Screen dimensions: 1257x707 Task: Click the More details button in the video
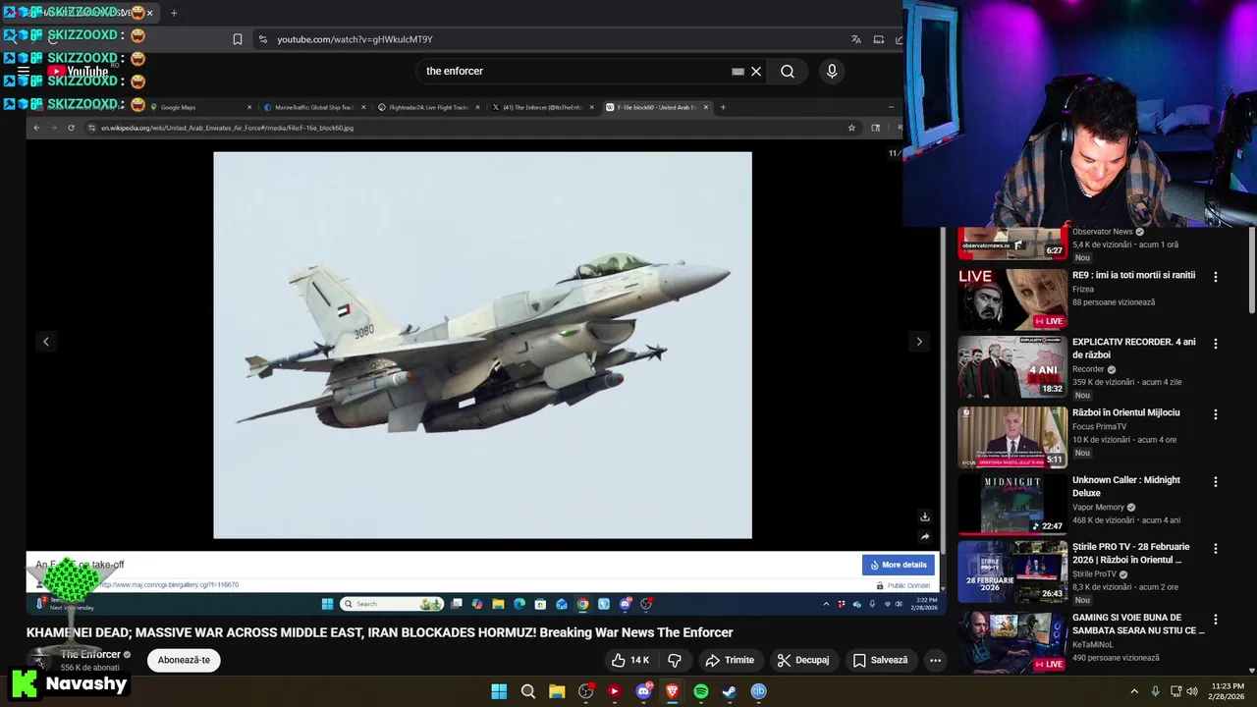tap(899, 565)
